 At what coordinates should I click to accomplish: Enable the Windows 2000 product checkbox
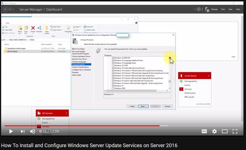tap(113, 88)
